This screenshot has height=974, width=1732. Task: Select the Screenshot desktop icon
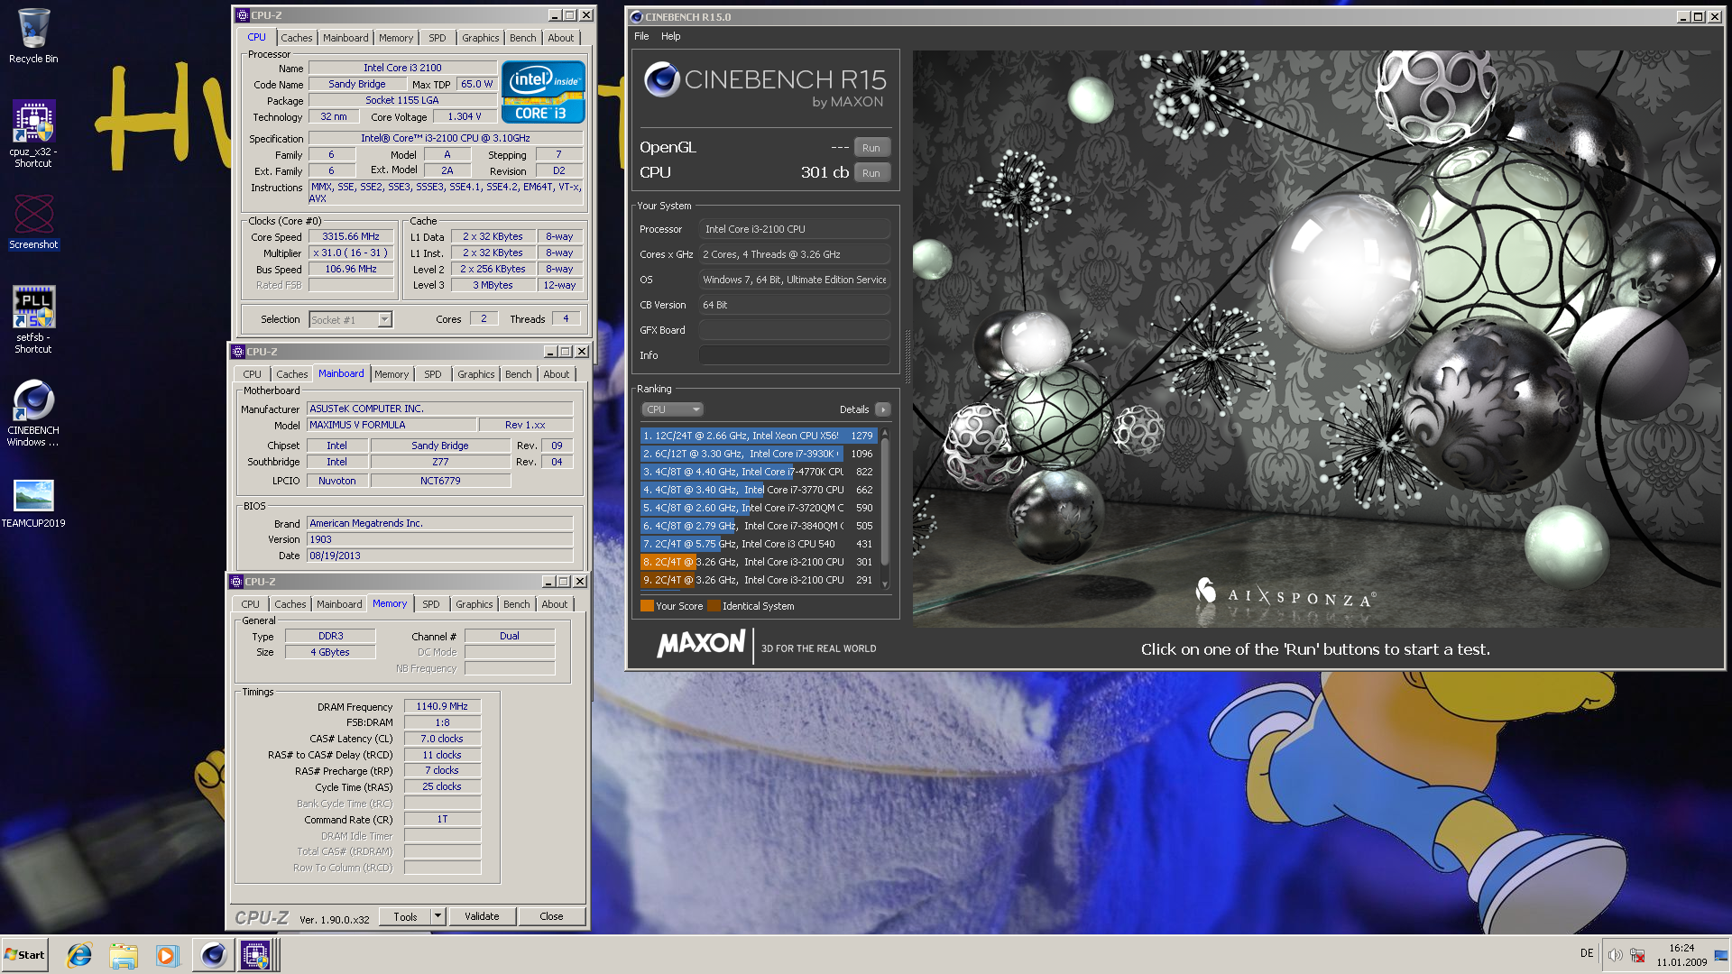pos(33,222)
